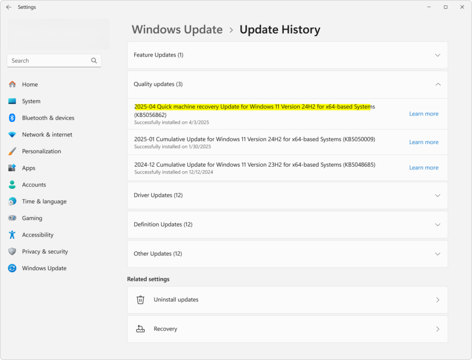Viewport: 472px width, 360px height.
Task: Click the Quality updates (3) header text
Action: pos(158,84)
